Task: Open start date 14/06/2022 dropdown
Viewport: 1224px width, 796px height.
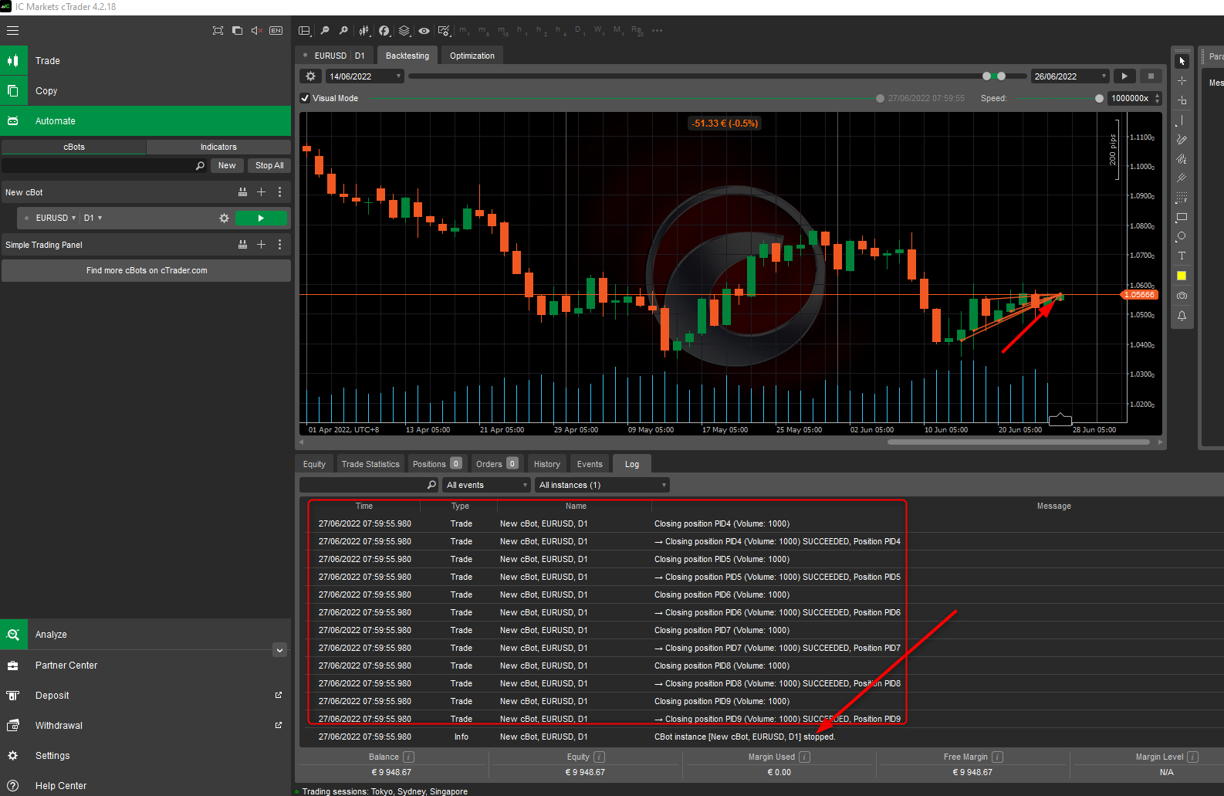Action: click(x=364, y=76)
